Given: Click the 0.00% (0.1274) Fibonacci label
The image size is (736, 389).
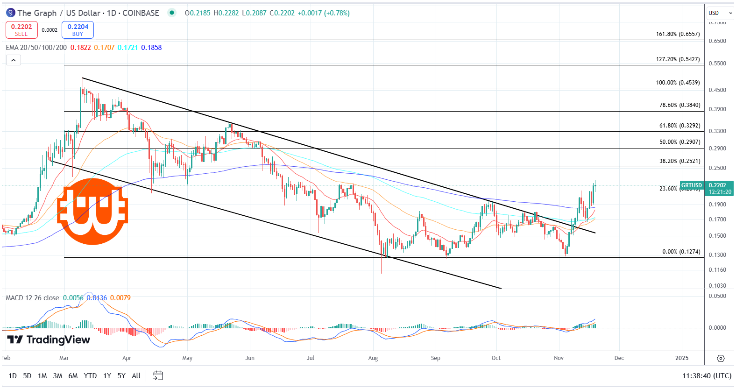Looking at the screenshot, I should tap(681, 252).
